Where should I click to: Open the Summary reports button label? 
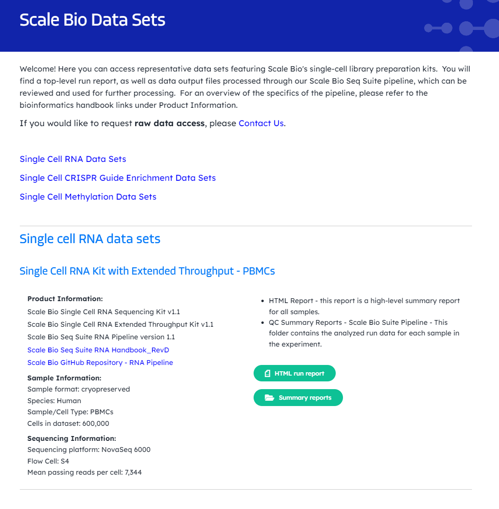tap(305, 398)
